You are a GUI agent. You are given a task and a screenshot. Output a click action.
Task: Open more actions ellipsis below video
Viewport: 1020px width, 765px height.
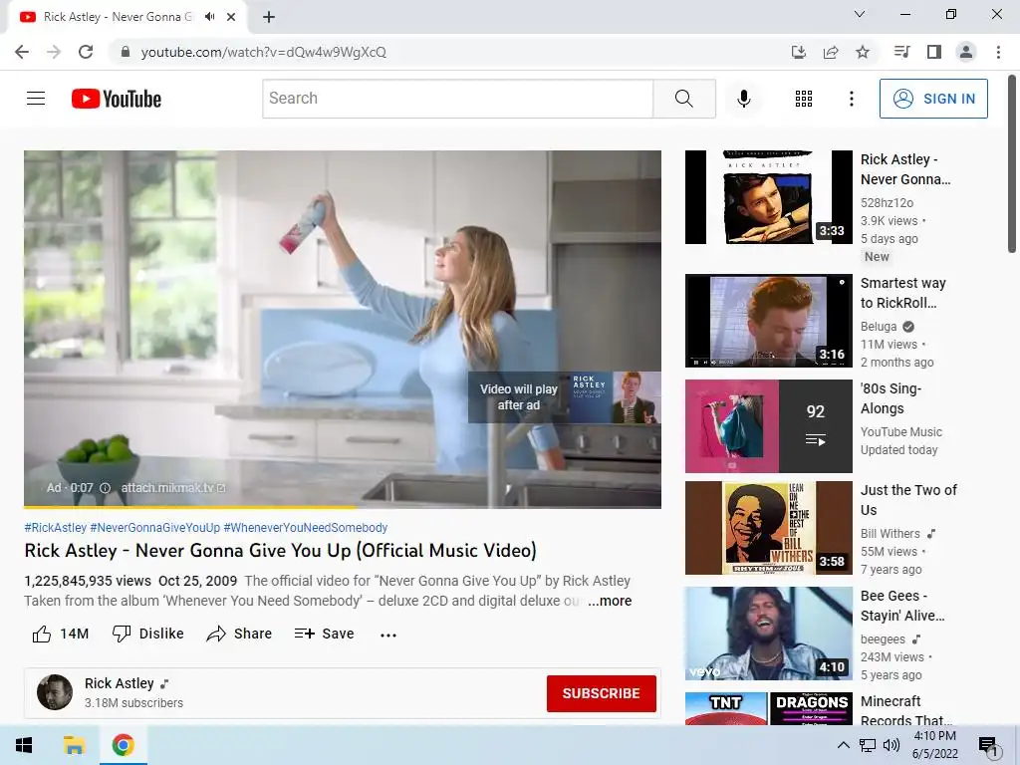coord(388,635)
